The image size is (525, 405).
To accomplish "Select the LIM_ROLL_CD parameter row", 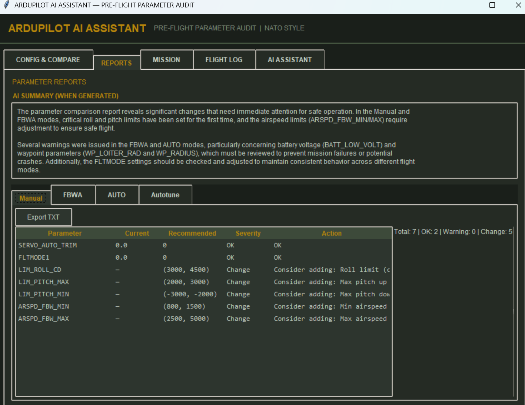I will point(204,270).
